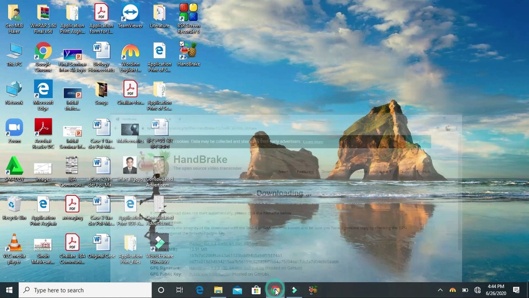Viewport: 529px width, 298px height.
Task: Select the averaging PDF file
Action: pyautogui.click(x=72, y=208)
